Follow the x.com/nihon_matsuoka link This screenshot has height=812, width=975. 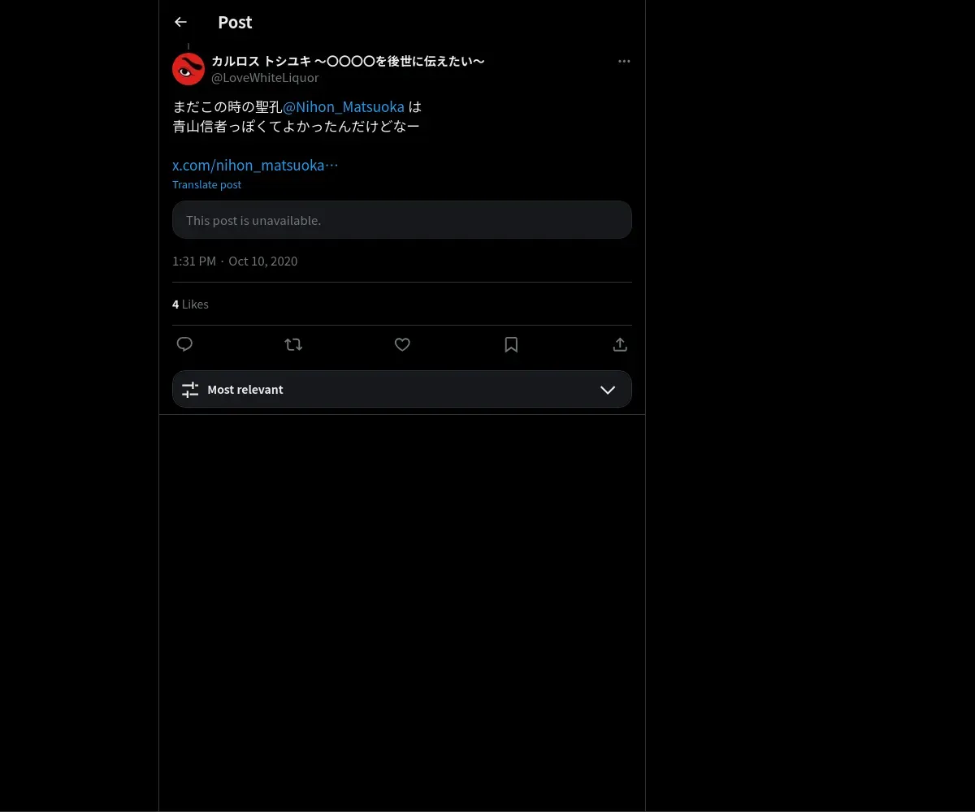(x=255, y=165)
